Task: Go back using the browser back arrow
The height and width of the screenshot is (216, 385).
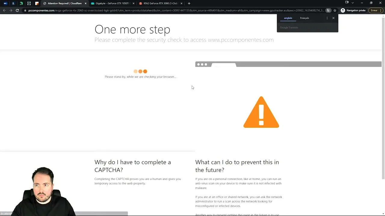Action: click(x=4, y=10)
